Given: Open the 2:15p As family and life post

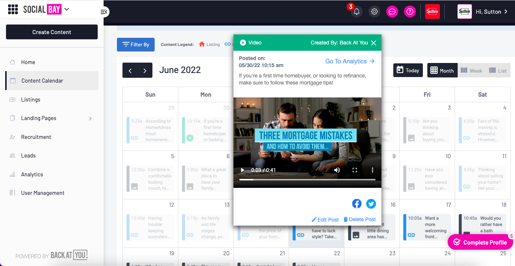Looking at the screenshot, I should click(206, 227).
